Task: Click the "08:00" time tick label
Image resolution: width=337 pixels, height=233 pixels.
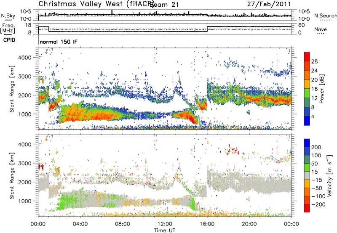Action: [123, 224]
